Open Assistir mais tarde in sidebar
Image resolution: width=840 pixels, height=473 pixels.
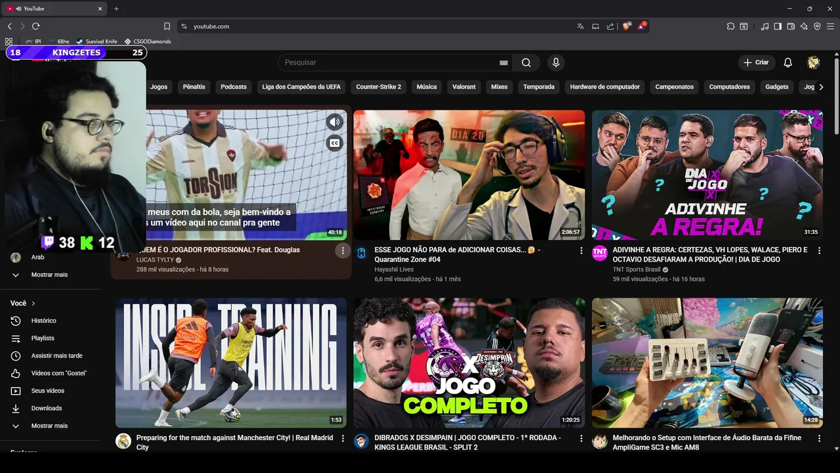click(49, 355)
